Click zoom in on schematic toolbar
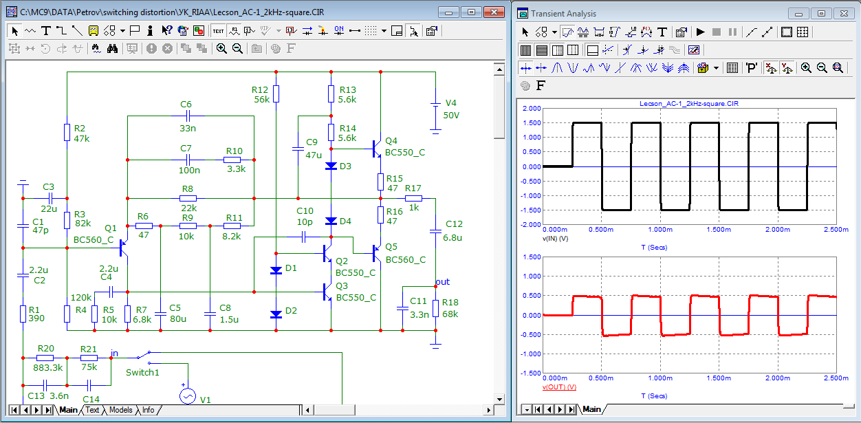 click(x=221, y=48)
